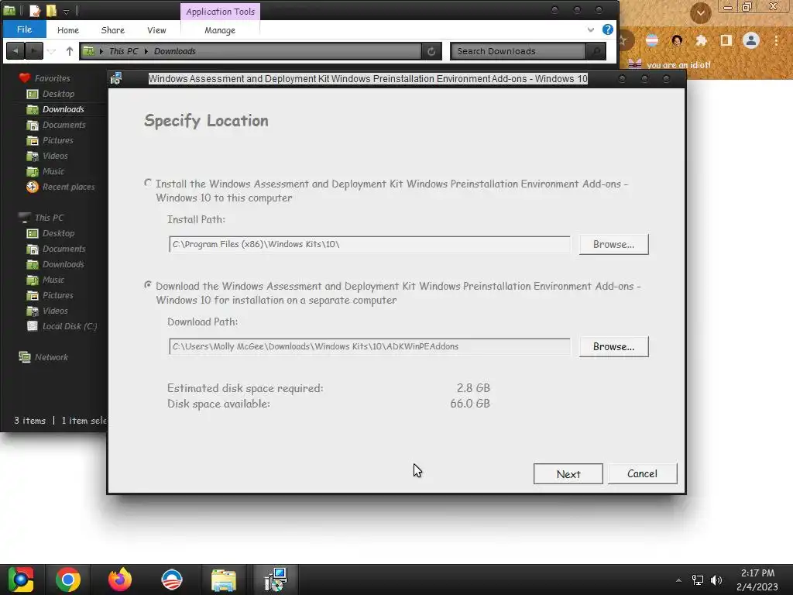Open Music under This PC
The height and width of the screenshot is (595, 793).
(53, 280)
